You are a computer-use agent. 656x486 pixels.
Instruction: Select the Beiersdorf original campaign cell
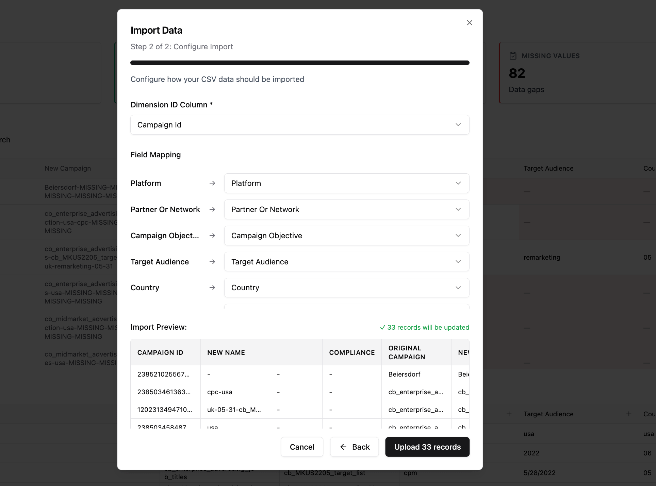pos(404,374)
